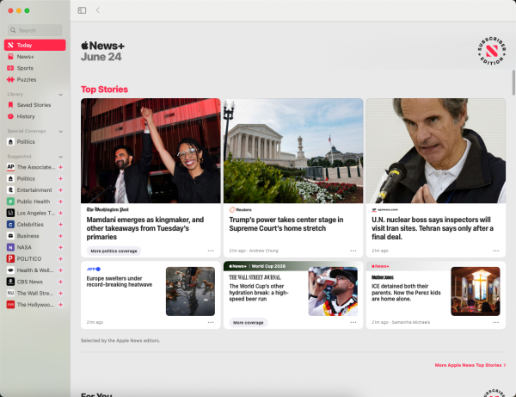
Task: Collapse the Library section
Action: point(60,95)
